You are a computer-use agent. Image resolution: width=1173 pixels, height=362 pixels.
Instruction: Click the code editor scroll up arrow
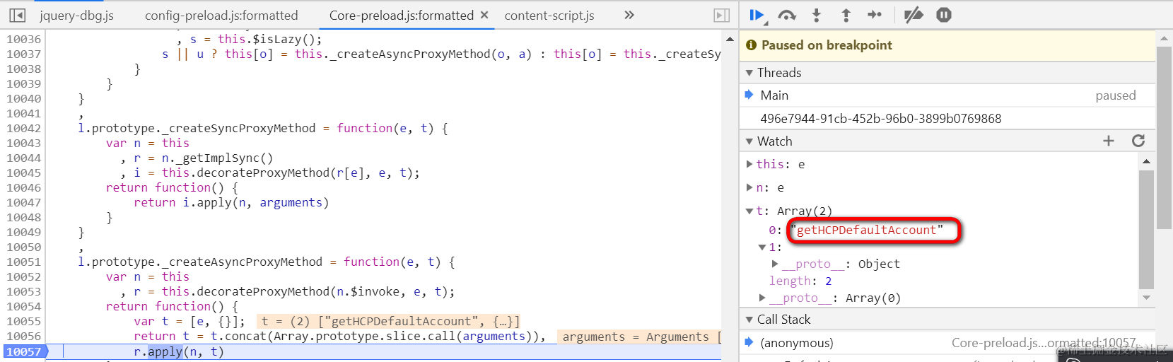(729, 38)
